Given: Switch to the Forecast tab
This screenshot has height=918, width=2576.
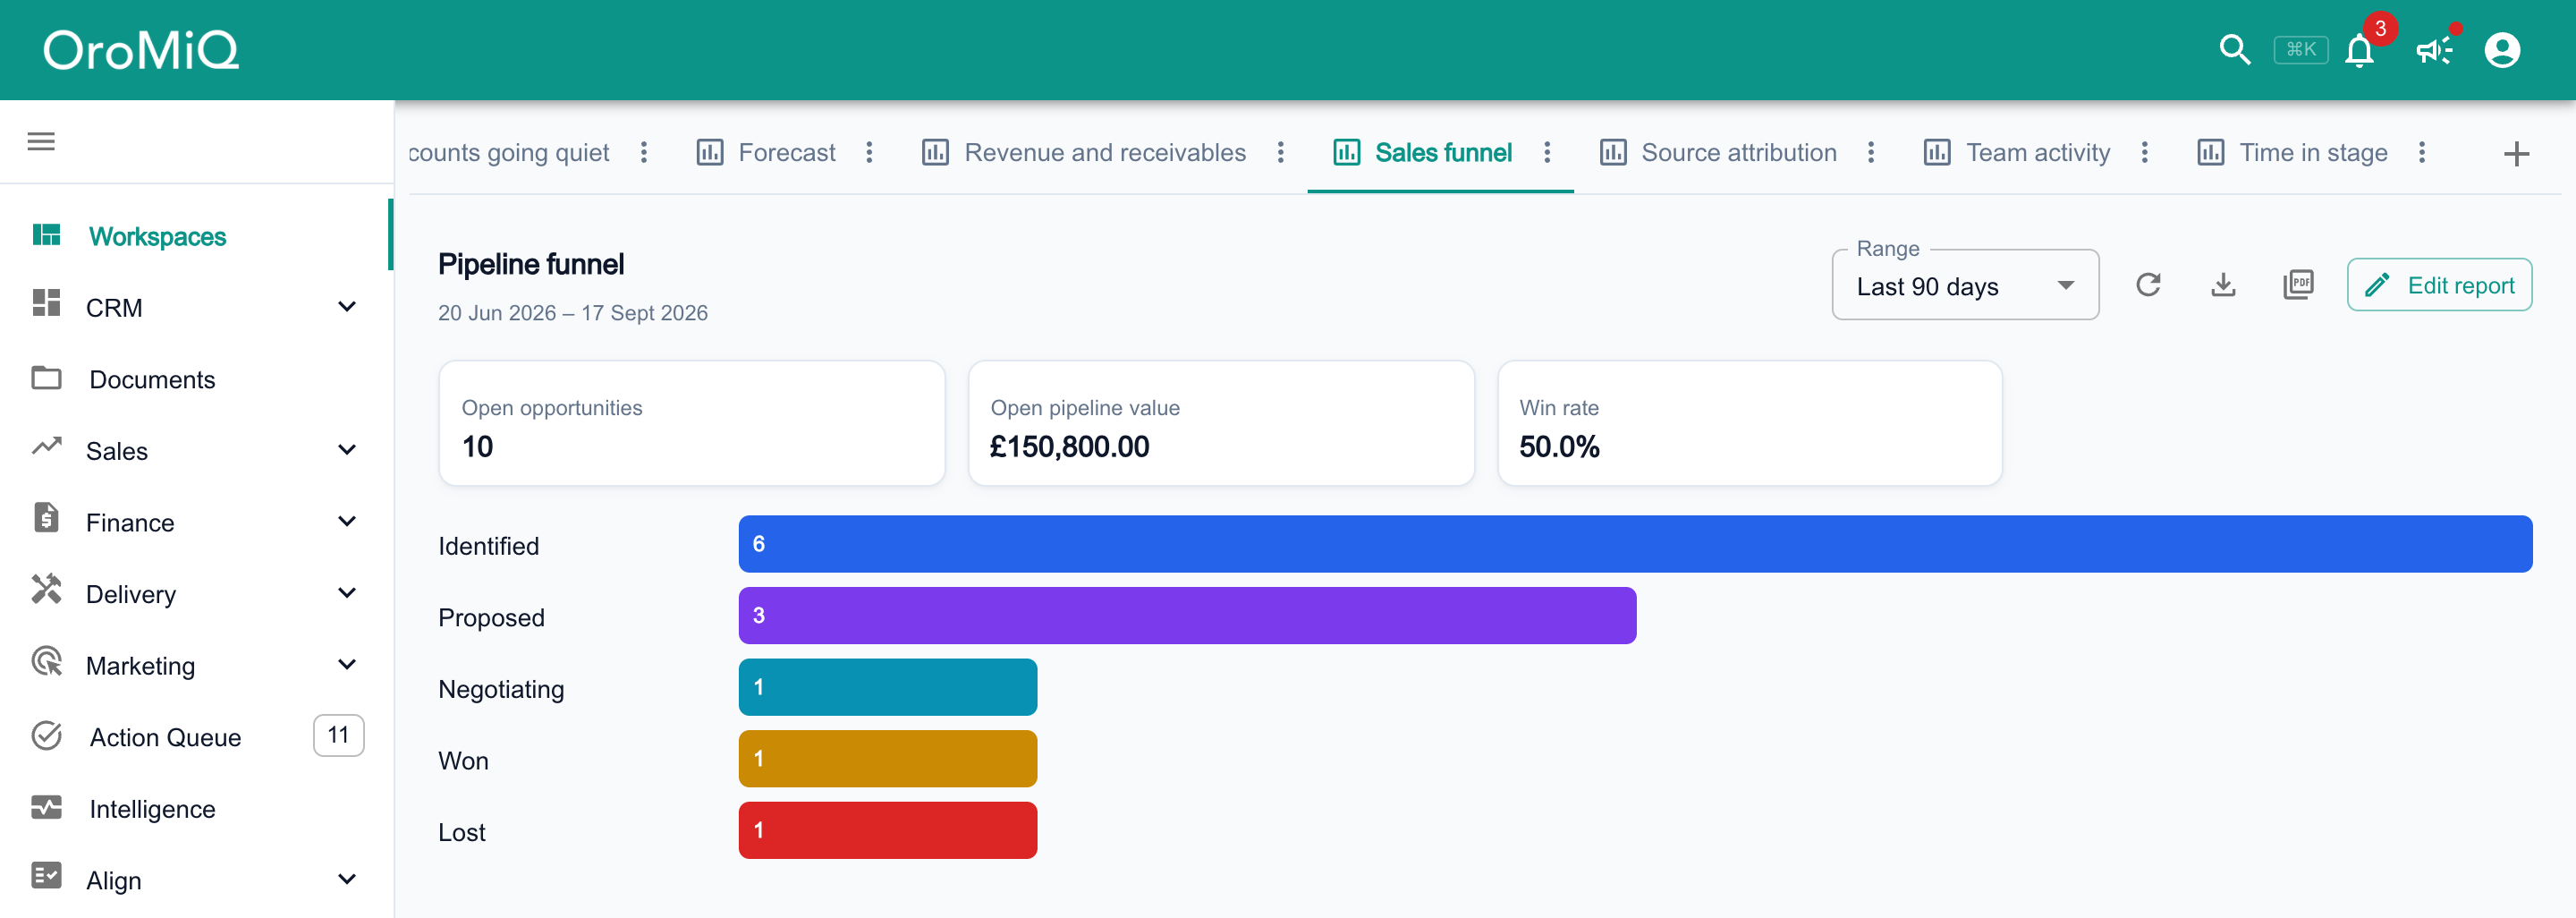Looking at the screenshot, I should coord(766,152).
